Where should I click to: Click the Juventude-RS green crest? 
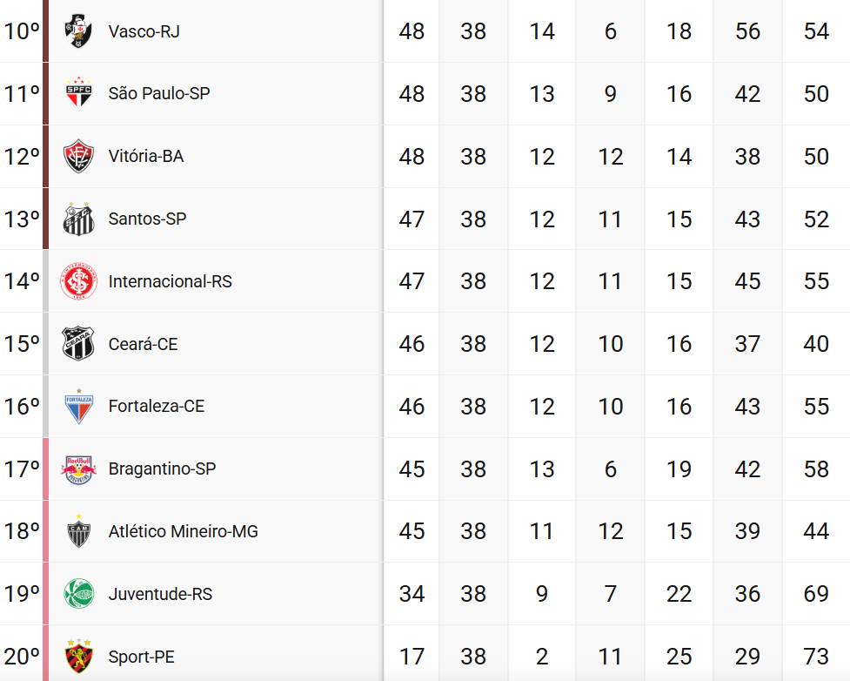pyautogui.click(x=78, y=594)
